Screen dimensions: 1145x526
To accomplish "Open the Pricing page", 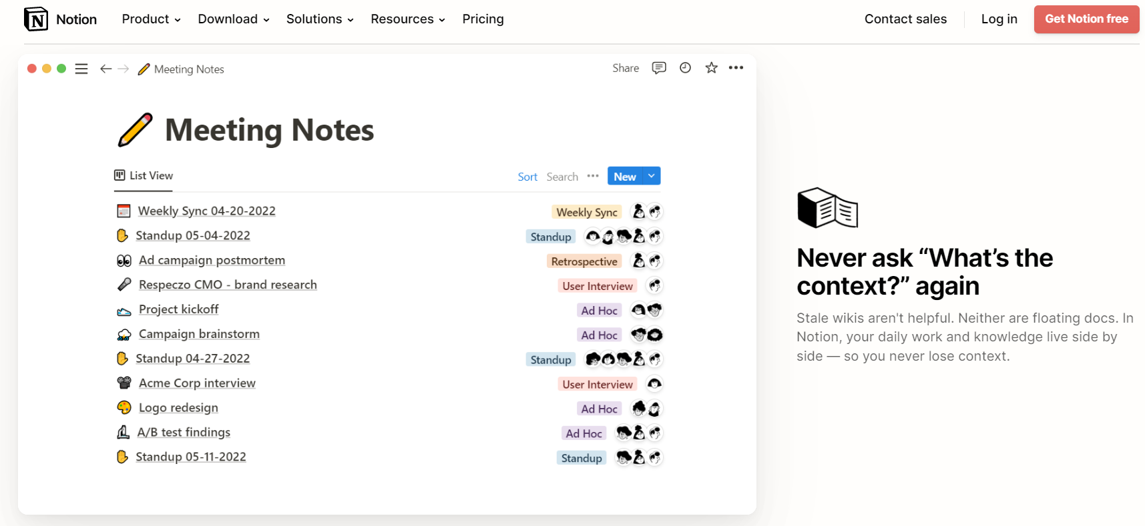I will [483, 19].
